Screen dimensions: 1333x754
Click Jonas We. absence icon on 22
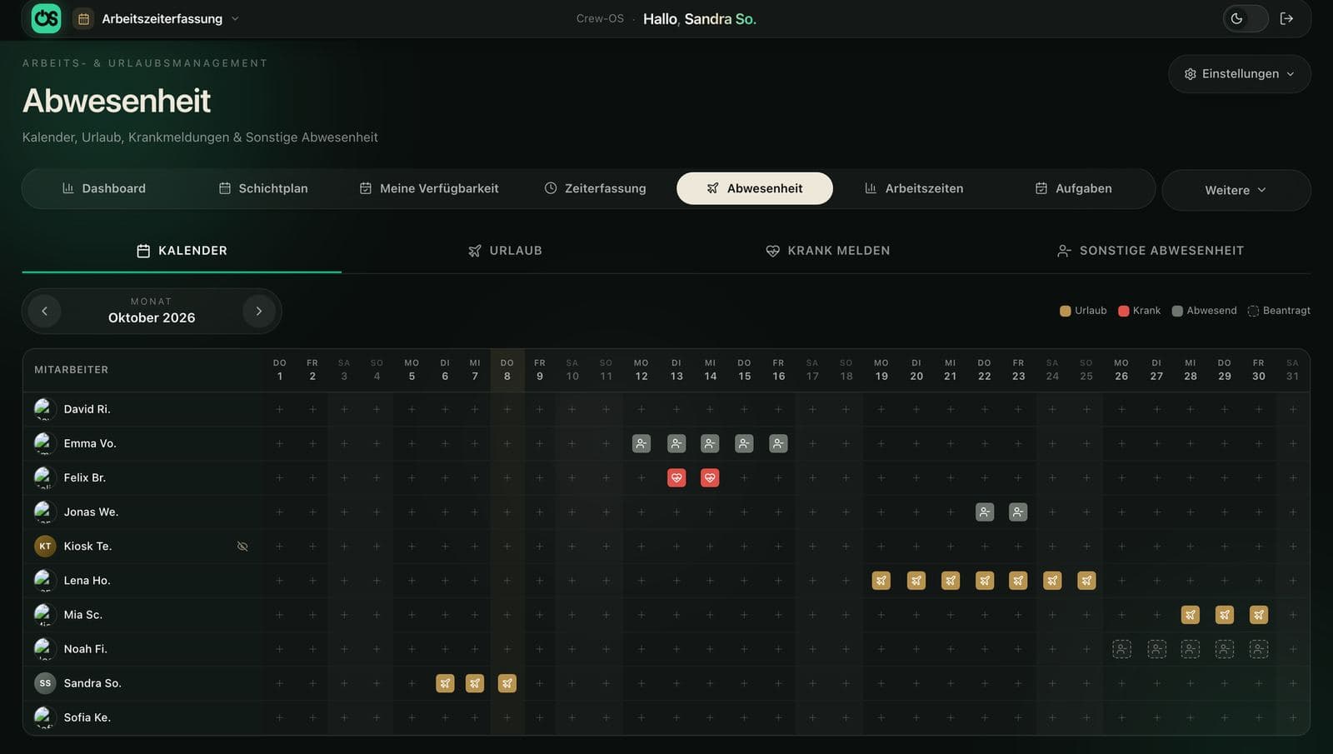pyautogui.click(x=985, y=512)
